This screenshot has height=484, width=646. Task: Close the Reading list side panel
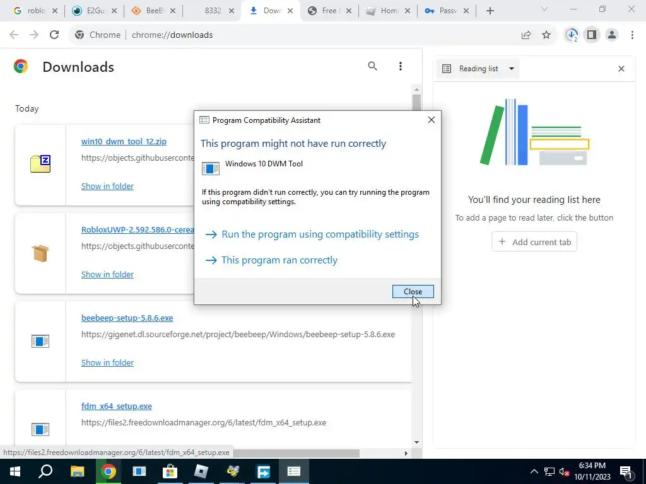point(621,69)
